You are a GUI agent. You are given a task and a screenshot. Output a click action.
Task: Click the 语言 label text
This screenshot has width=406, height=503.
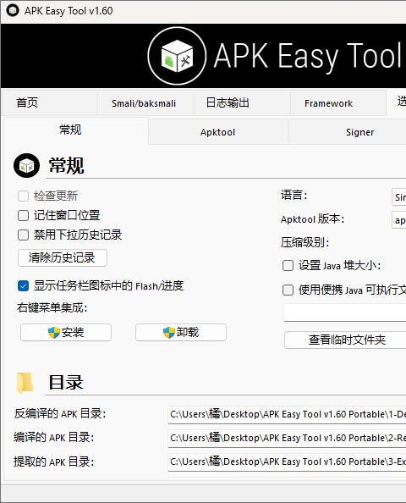point(294,195)
